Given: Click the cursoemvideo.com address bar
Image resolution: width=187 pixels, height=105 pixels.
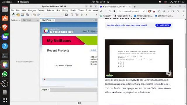Looking at the screenshot, I should pos(131,11).
